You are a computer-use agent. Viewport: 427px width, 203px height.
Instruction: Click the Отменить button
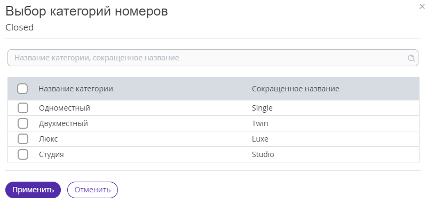[x=92, y=190]
